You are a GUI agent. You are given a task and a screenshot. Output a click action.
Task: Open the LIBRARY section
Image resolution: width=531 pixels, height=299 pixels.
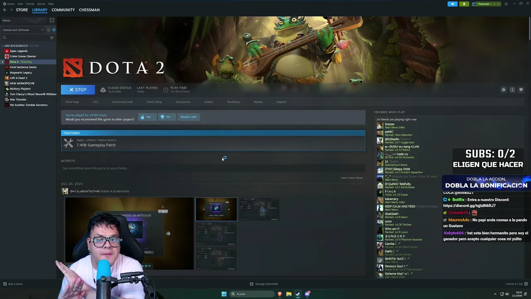pos(40,10)
